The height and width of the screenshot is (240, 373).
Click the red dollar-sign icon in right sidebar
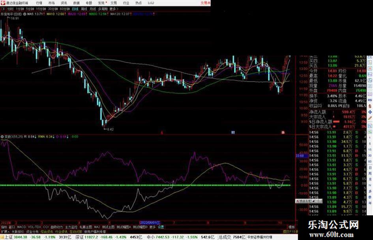pyautogui.click(x=370, y=106)
